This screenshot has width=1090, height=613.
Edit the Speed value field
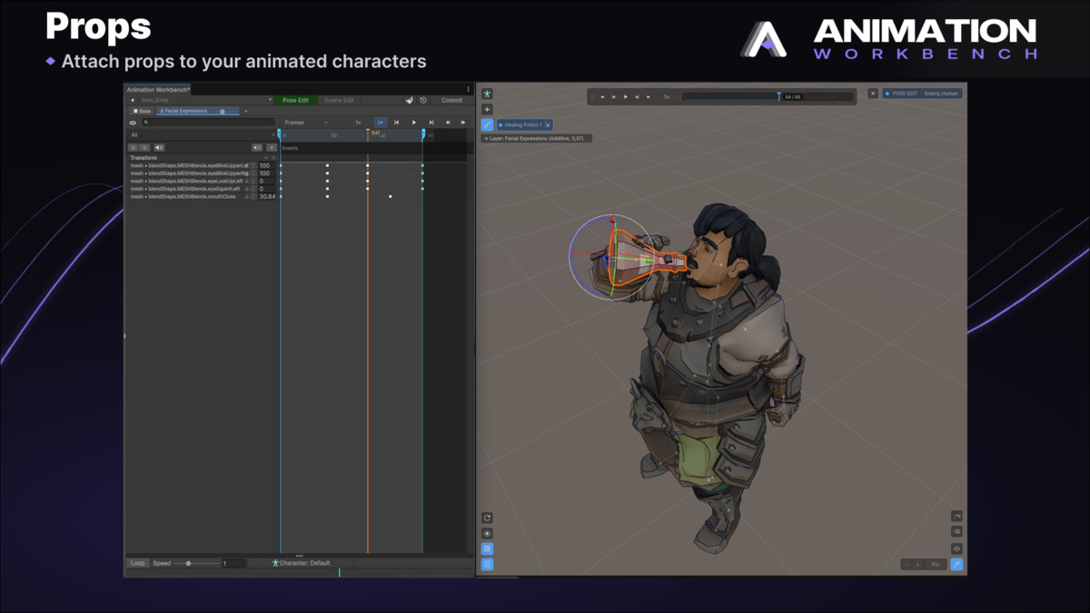point(233,563)
